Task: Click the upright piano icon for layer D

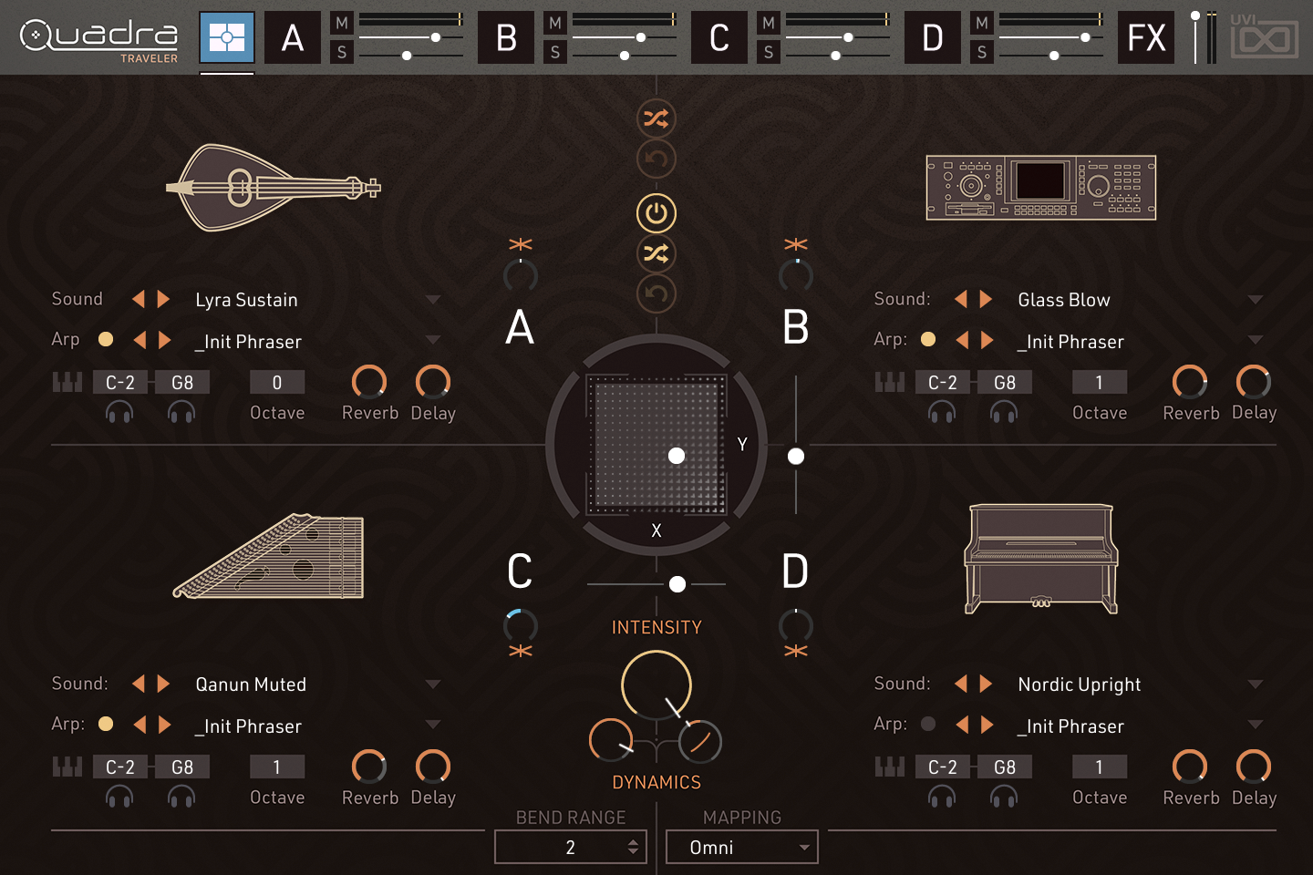Action: pyautogui.click(x=1040, y=559)
